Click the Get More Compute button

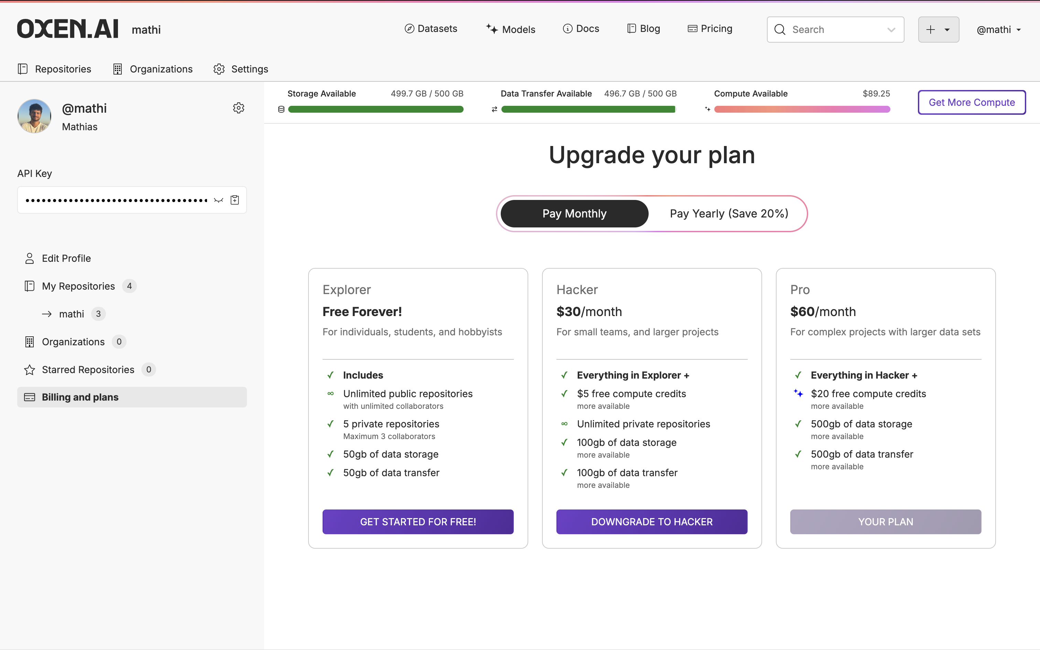tap(971, 102)
